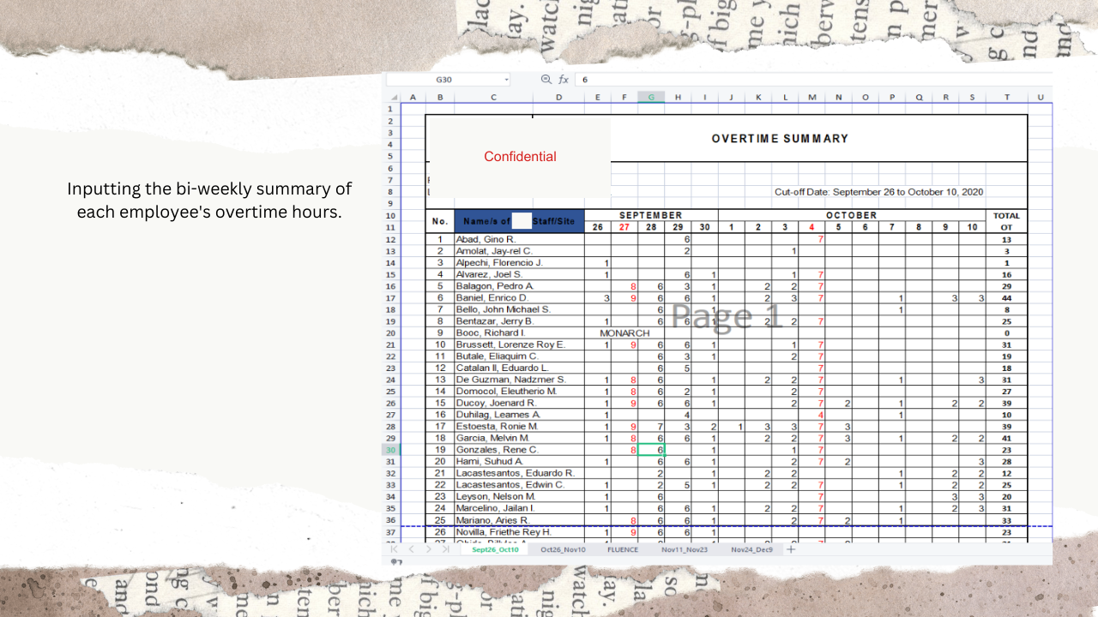Select the cell Bello, John Michael S.

519,309
